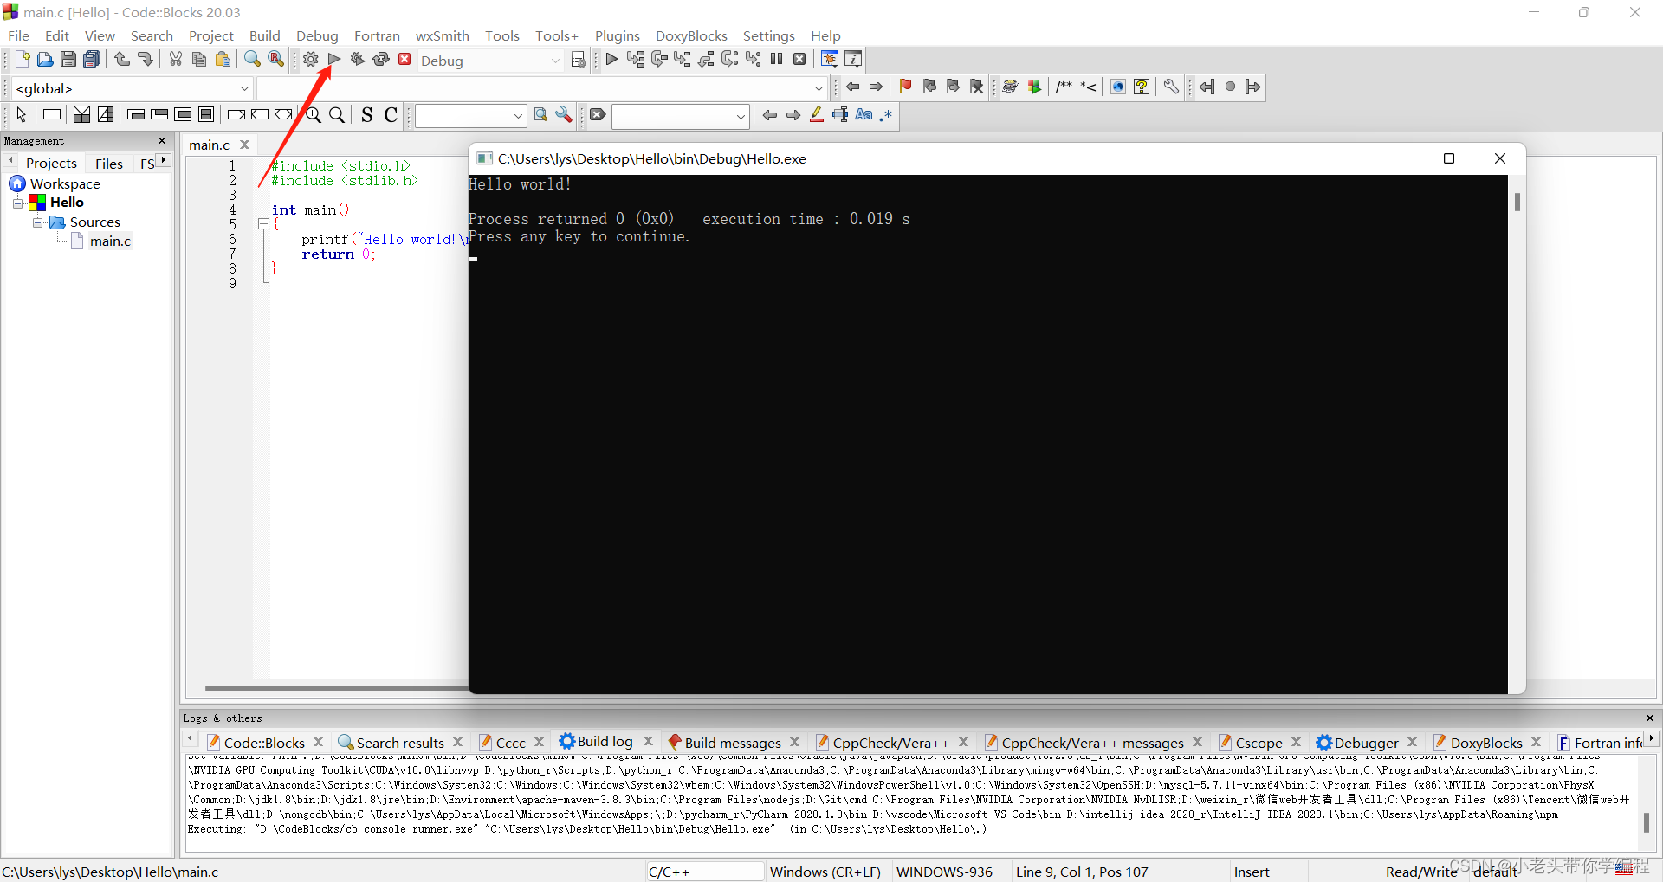This screenshot has width=1663, height=882.
Task: Close the Logs & others panel
Action: click(1649, 718)
